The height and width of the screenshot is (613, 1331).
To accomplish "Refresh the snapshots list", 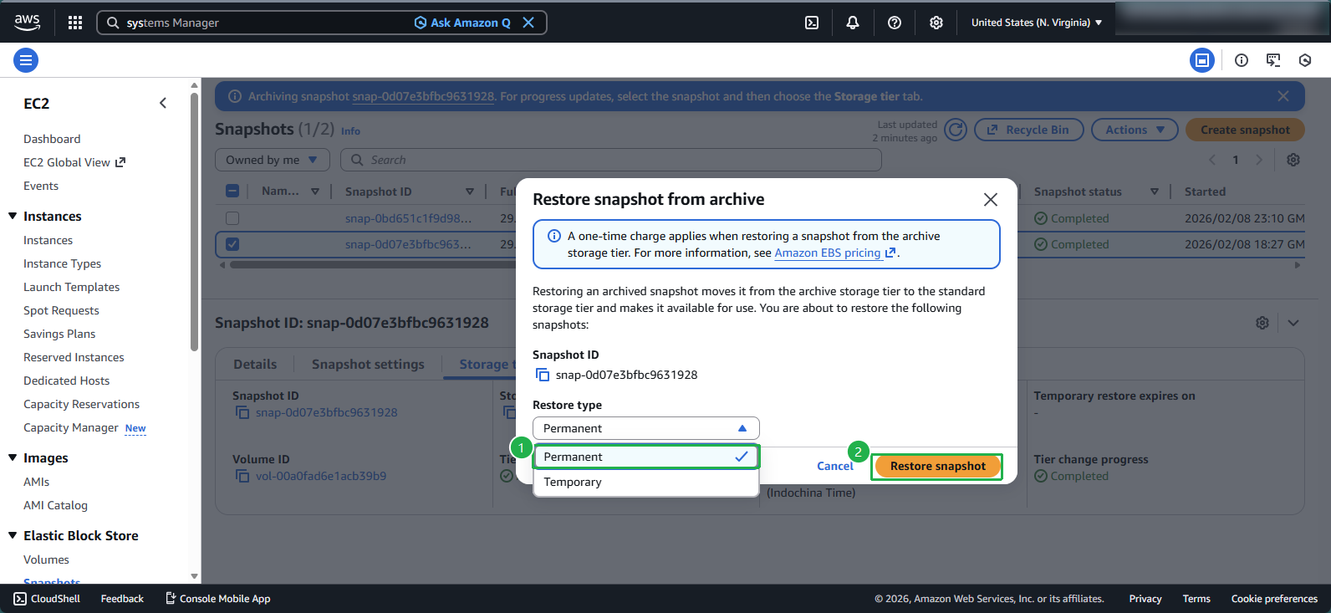I will [956, 130].
